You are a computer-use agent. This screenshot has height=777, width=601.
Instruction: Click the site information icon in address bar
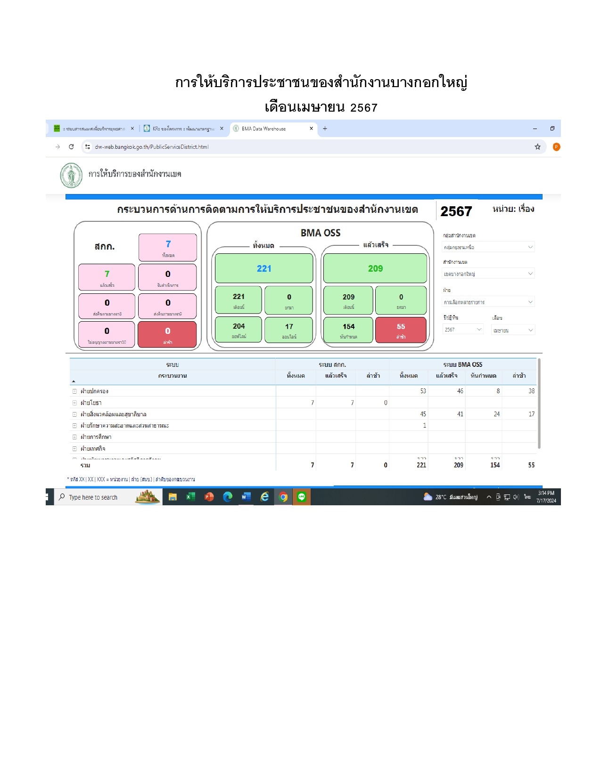tap(87, 147)
